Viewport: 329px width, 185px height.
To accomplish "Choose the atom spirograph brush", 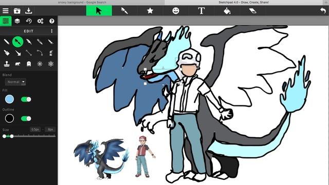I will (51, 64).
